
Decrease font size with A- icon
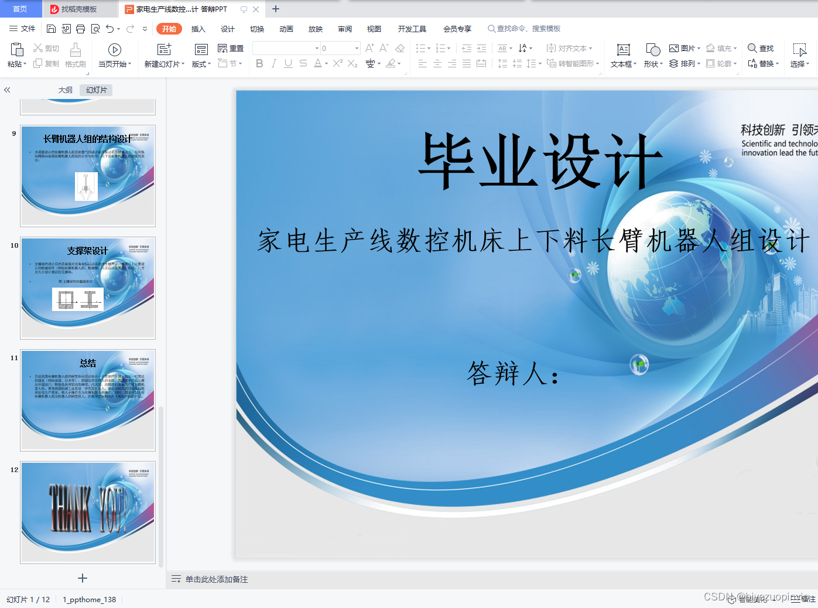click(384, 48)
